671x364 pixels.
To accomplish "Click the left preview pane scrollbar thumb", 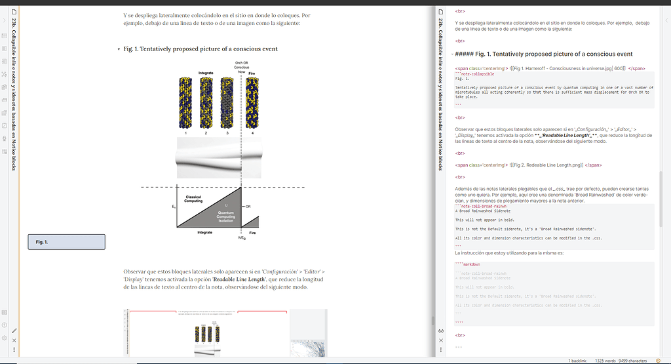I will pos(432,320).
